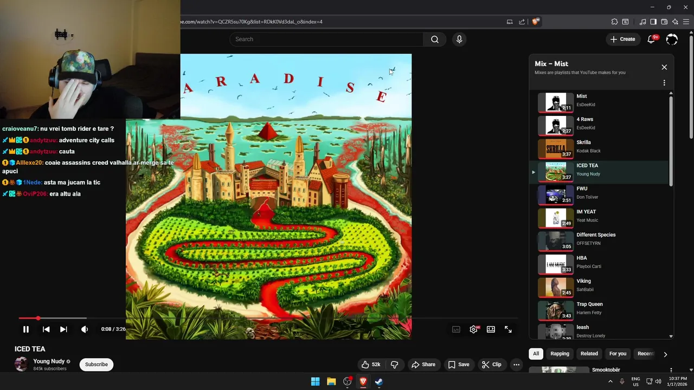Screen dimensions: 694x390
Task: Select the Related filter chip
Action: 589,354
